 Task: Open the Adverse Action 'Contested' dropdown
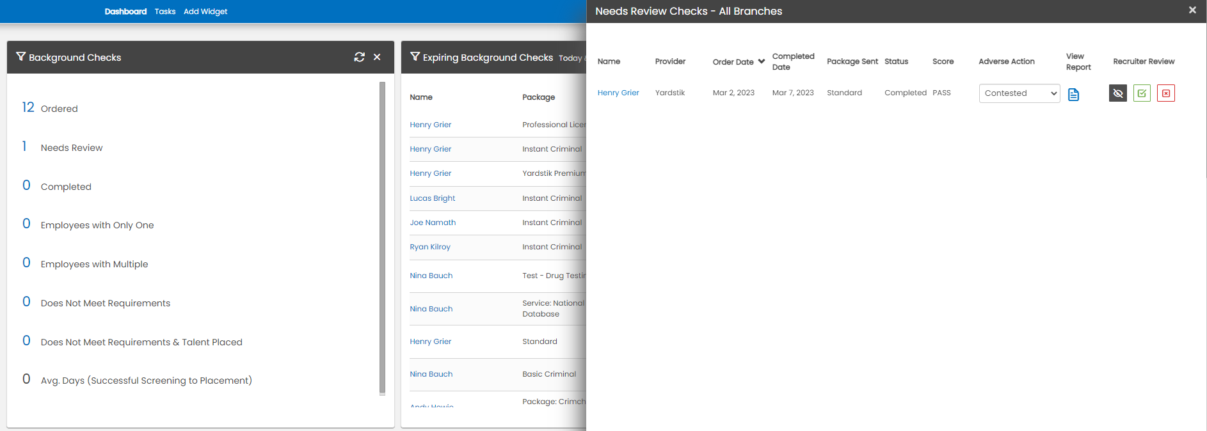[x=1019, y=93]
